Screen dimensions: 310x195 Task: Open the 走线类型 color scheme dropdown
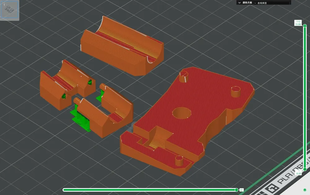coord(272,3)
